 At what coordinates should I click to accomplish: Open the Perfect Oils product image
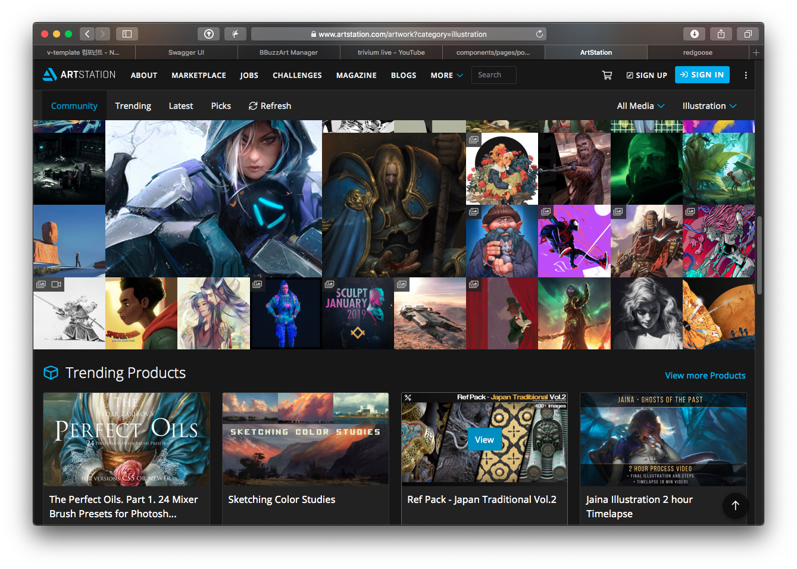pyautogui.click(x=126, y=439)
